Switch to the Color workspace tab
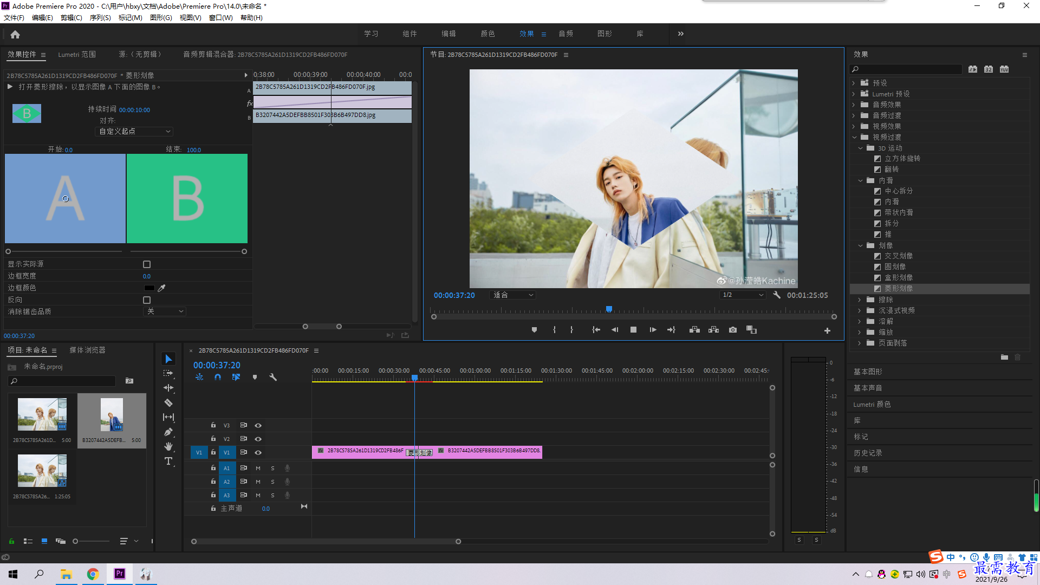 click(487, 34)
